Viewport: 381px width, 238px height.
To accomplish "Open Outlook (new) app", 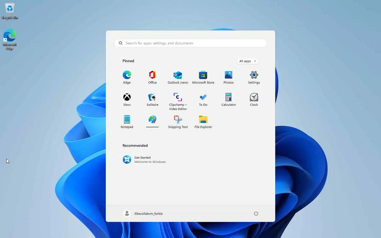I will [178, 77].
